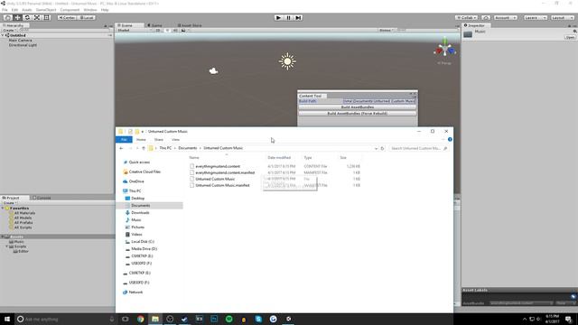Select the everythingmustend.content file
578x325 pixels.
(x=218, y=166)
